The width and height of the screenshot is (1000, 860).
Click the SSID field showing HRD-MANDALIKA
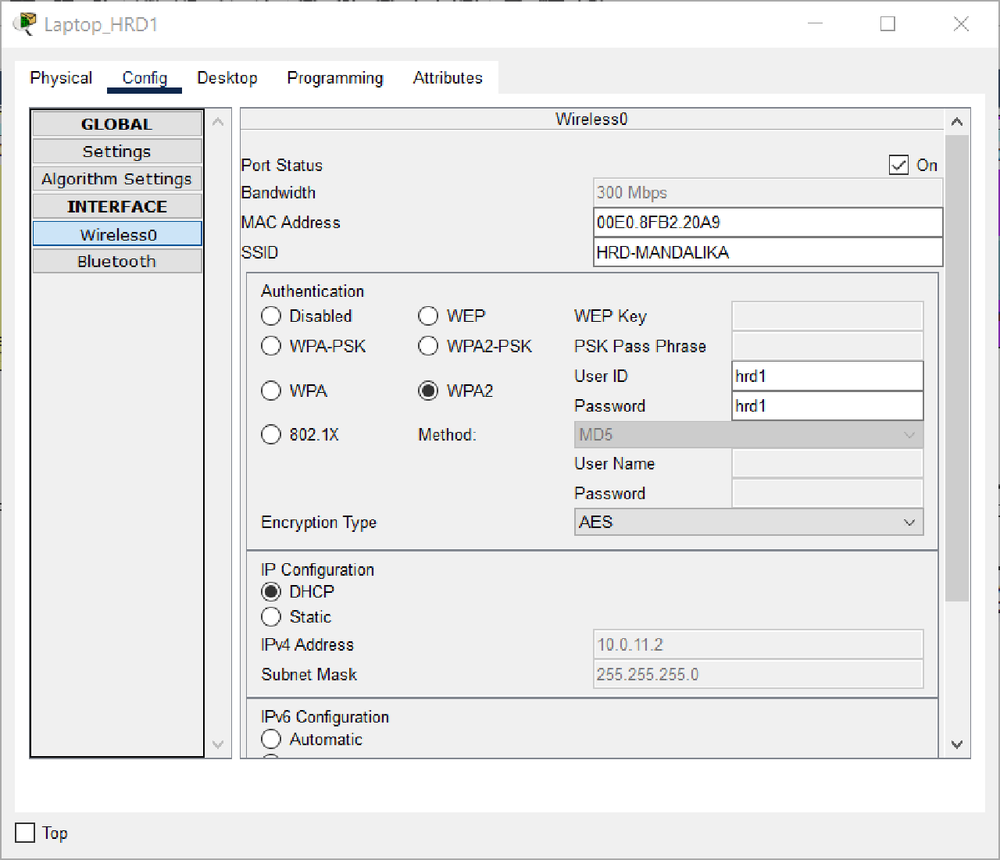pos(767,252)
